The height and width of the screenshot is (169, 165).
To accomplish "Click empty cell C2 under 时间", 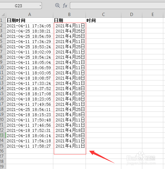I will (103, 26).
